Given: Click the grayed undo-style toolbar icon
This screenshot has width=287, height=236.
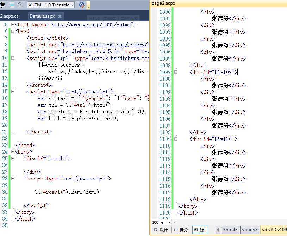Looking at the screenshot, I should 19,5.
